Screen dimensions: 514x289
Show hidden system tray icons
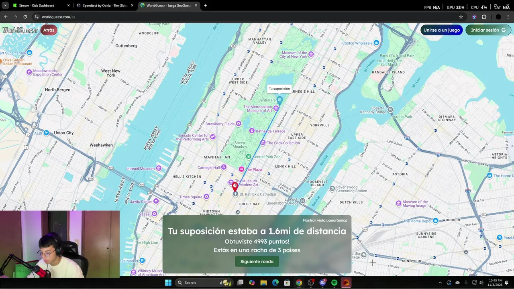click(x=440, y=283)
